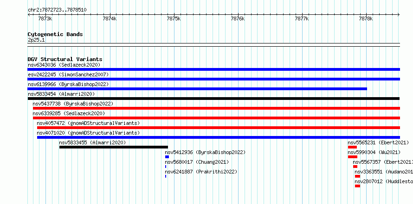Select the red bar for nsv4057472

[219, 128]
